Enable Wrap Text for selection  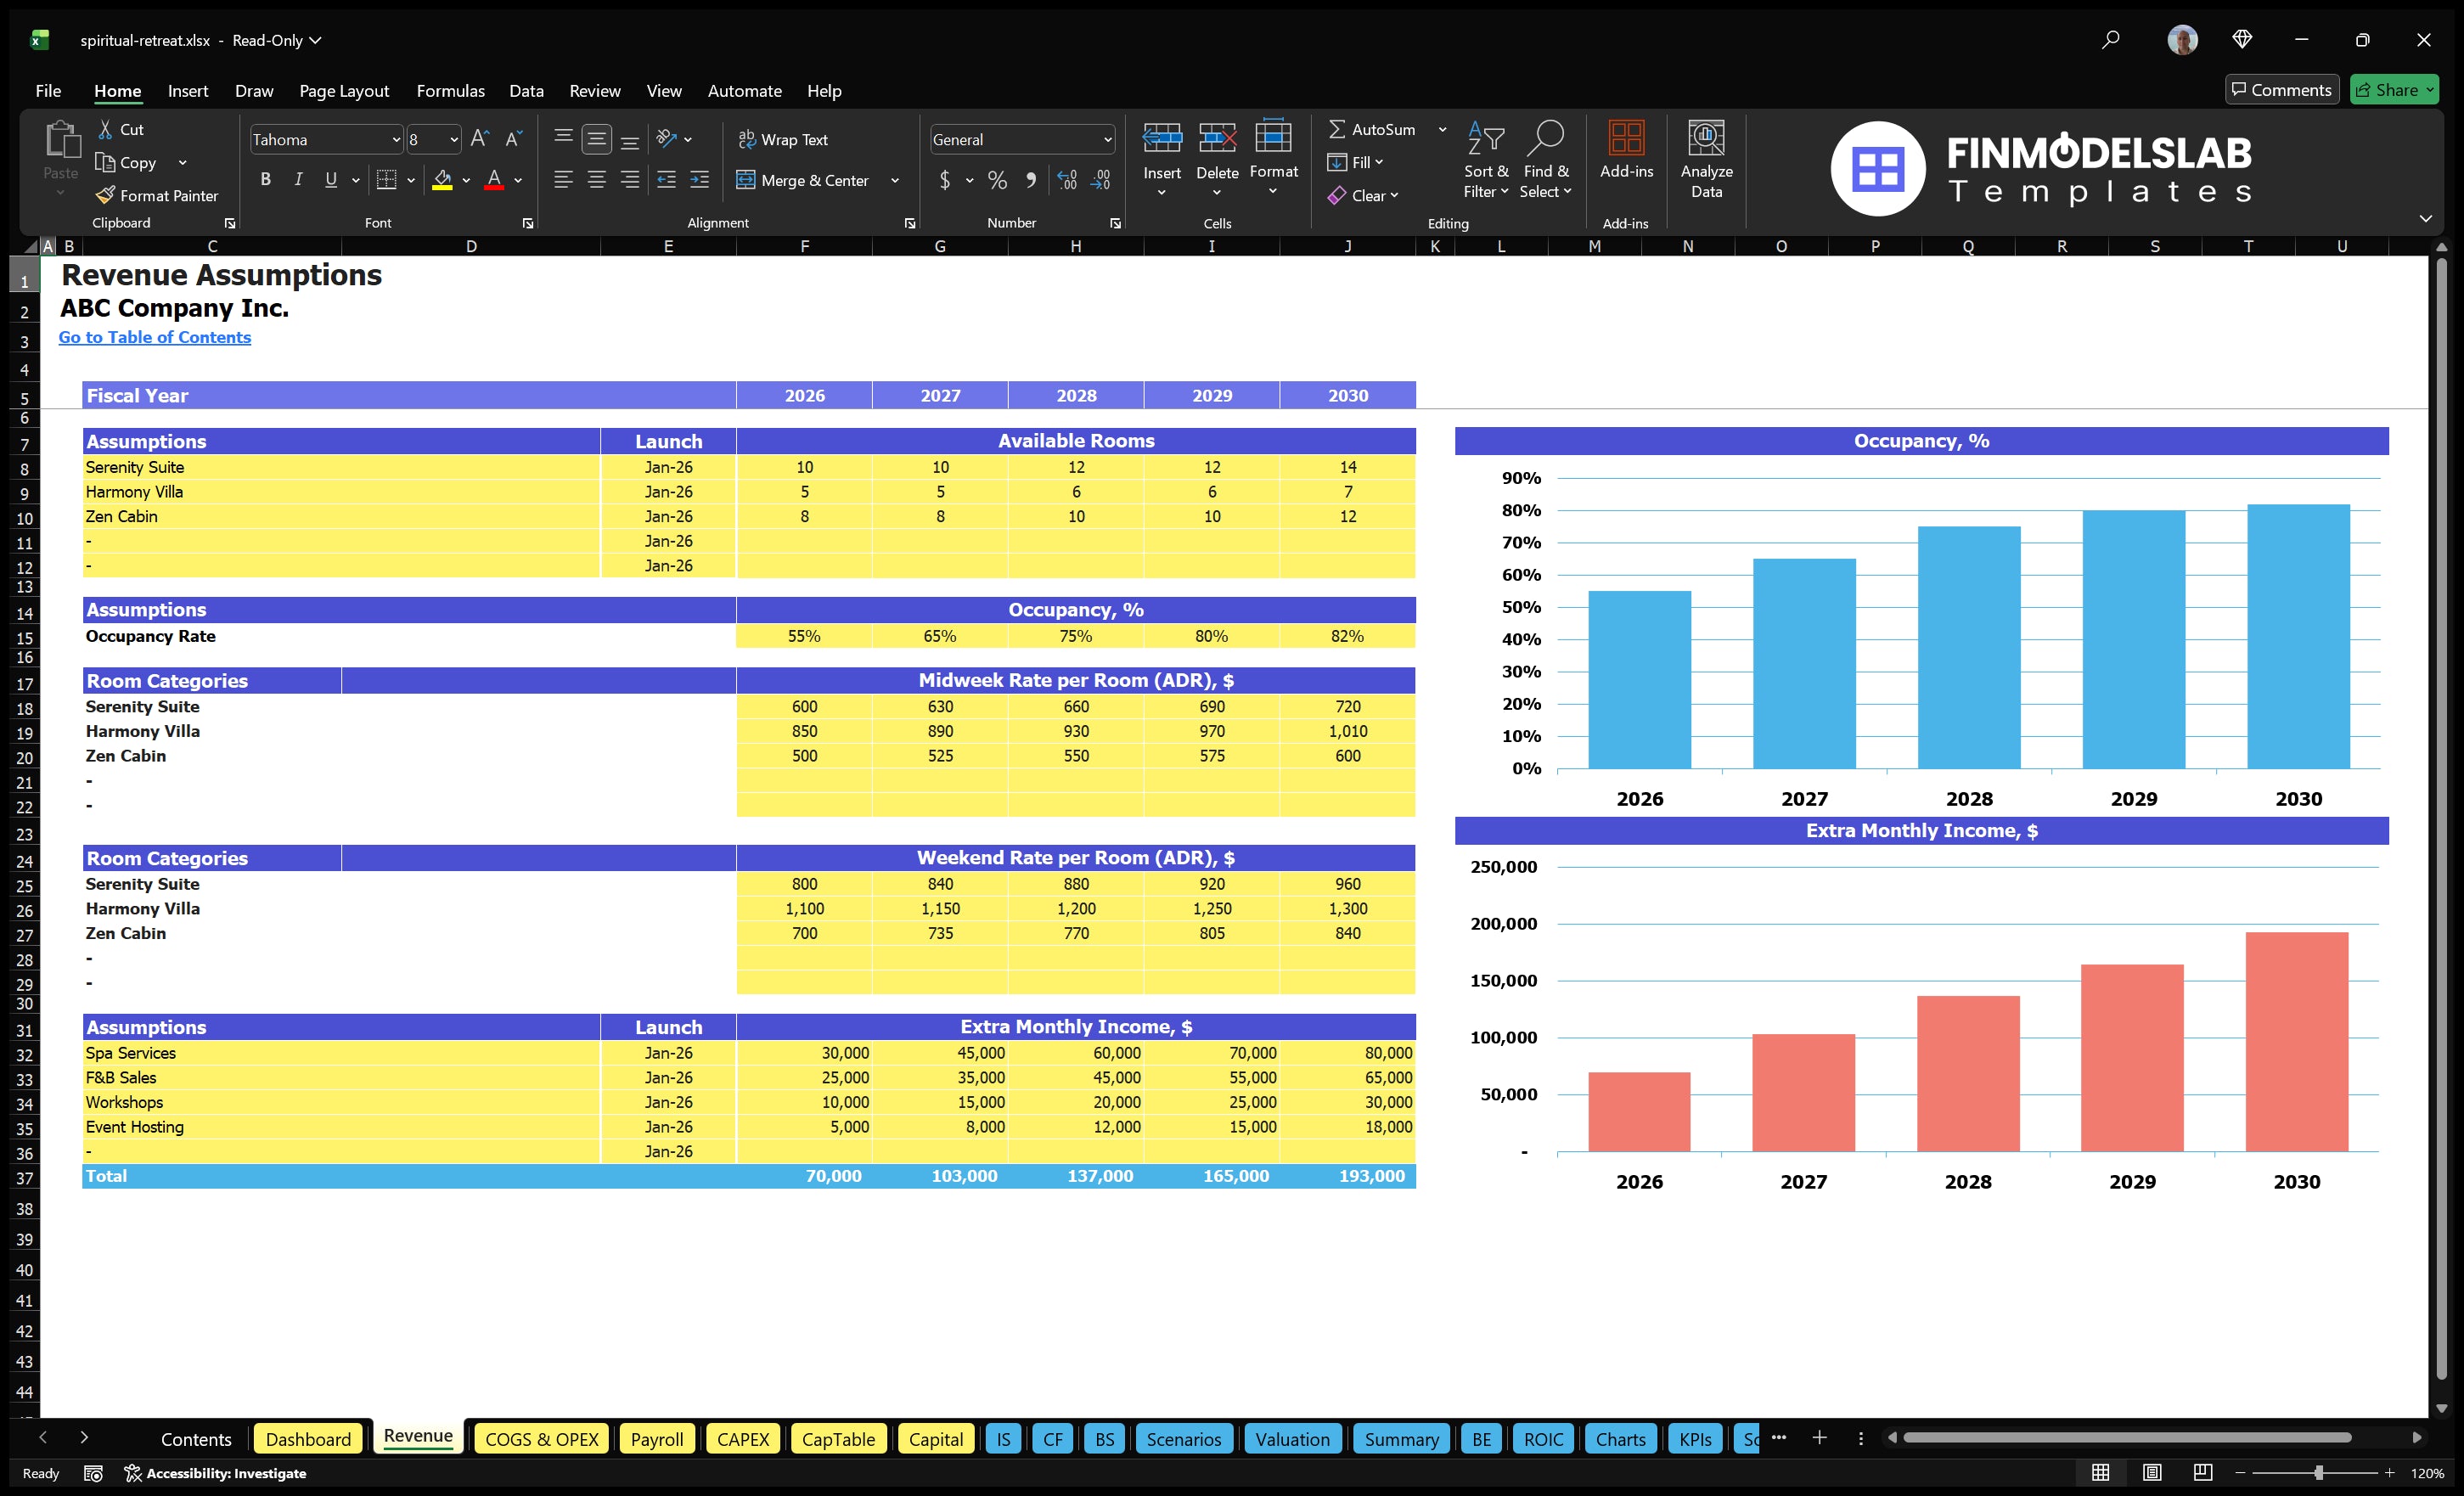[784, 139]
